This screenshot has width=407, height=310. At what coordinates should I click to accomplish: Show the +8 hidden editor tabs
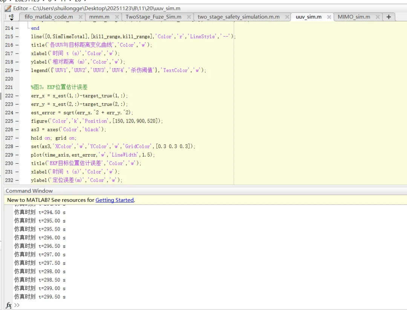[11, 17]
